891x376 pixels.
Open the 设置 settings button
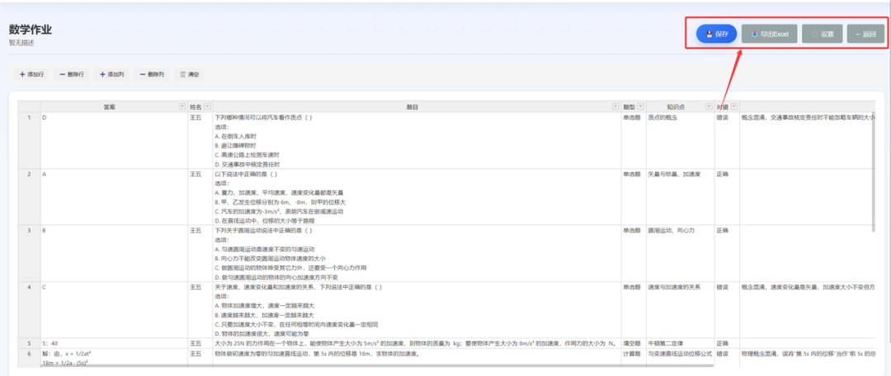click(823, 34)
